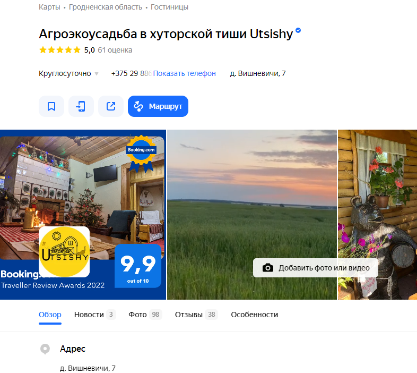Click the verified owner blue checkmark badge

(298, 30)
